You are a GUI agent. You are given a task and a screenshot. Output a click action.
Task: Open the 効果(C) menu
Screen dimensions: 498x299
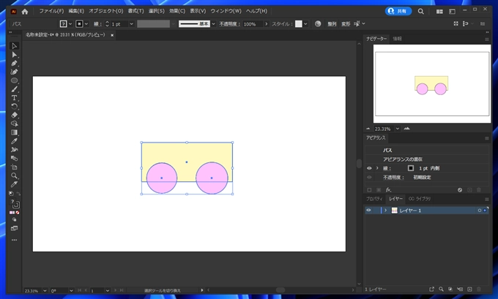177,11
